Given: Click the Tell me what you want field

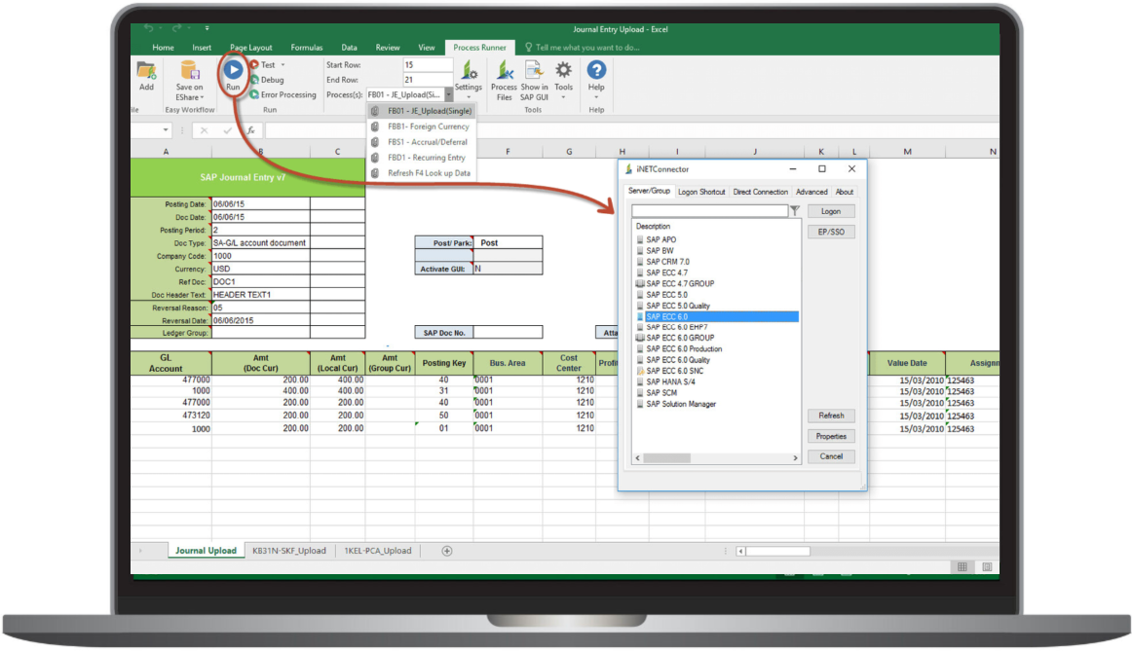Looking at the screenshot, I should [x=586, y=48].
